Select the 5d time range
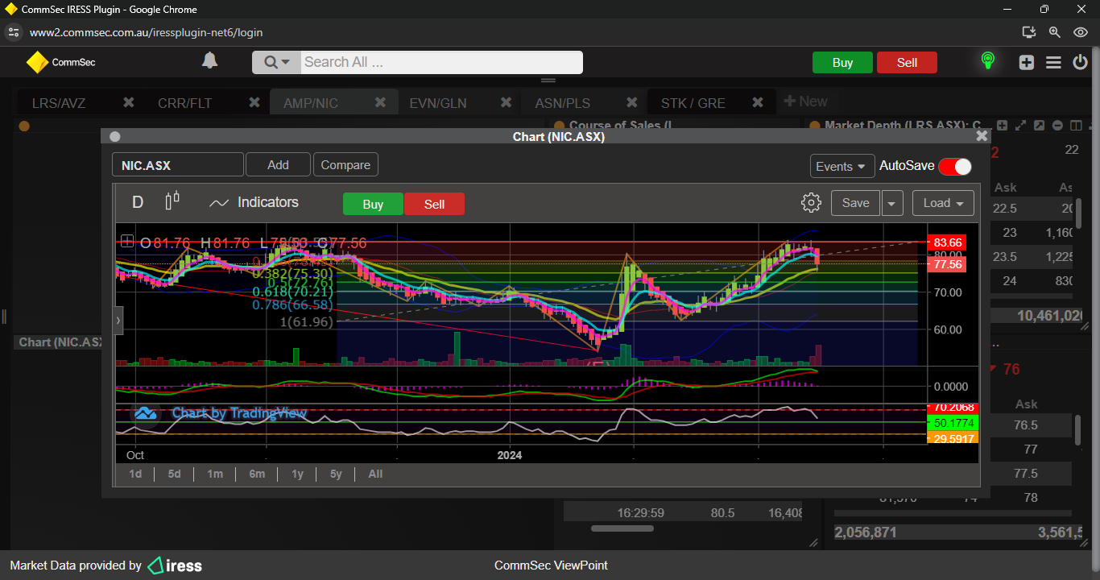 [174, 474]
